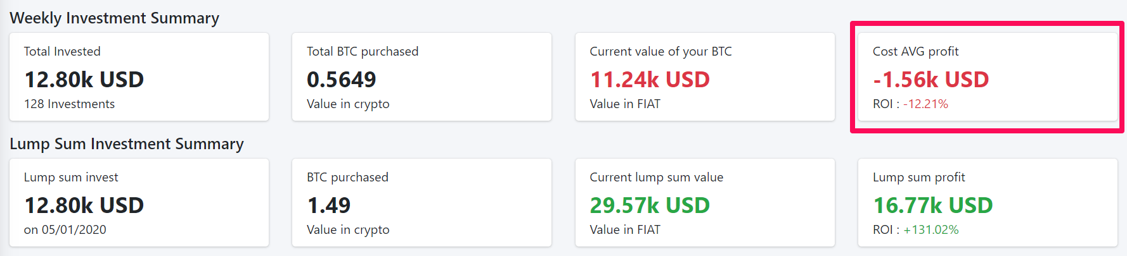Select the Total Invested card title

(62, 51)
